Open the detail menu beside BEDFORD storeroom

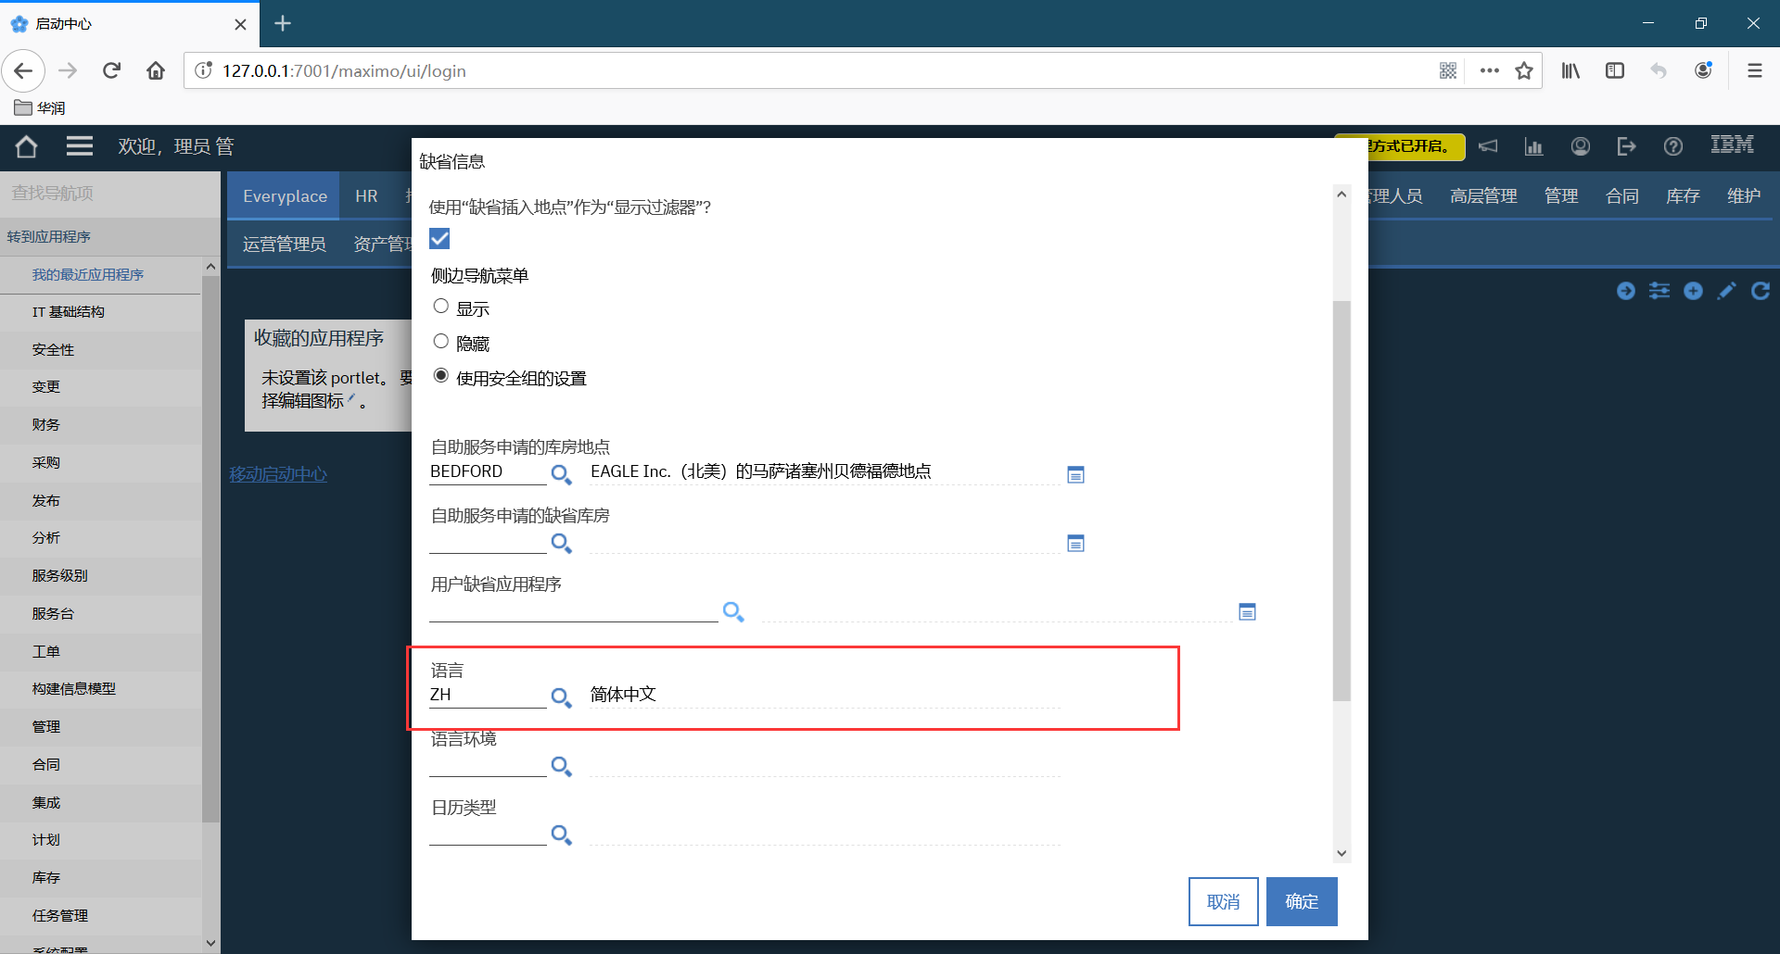[x=1075, y=474]
